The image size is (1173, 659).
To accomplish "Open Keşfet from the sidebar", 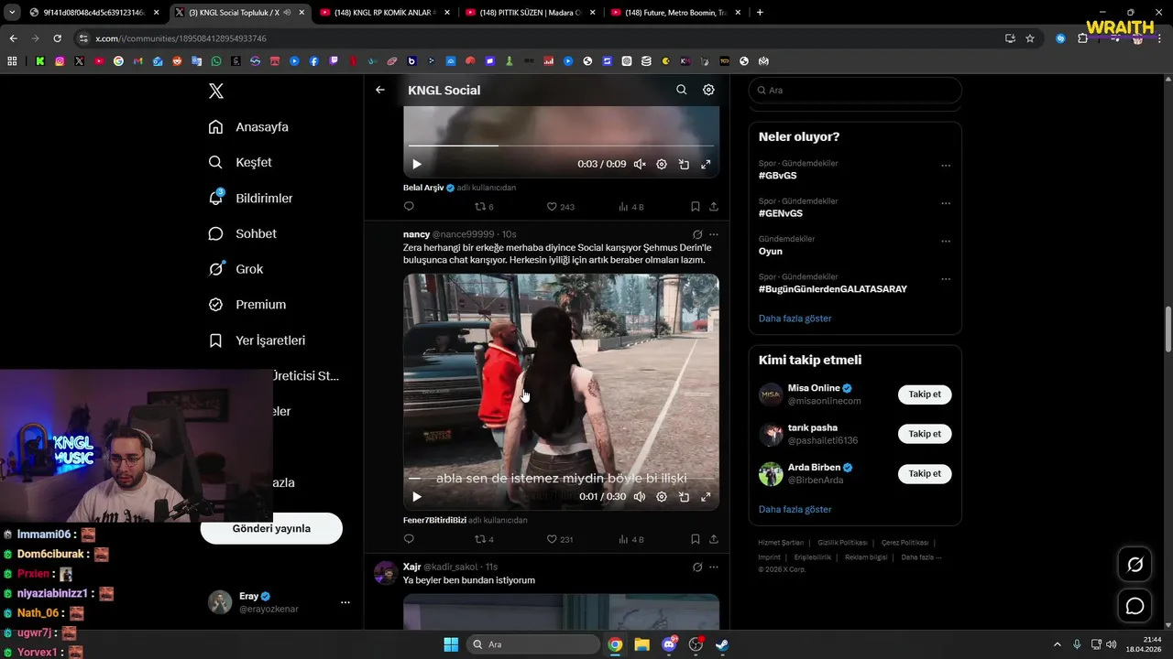I will coord(240,162).
